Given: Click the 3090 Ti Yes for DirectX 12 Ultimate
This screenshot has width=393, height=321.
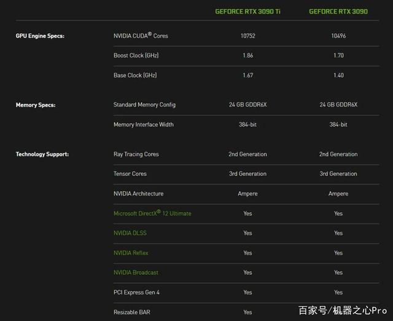Looking at the screenshot, I should (x=247, y=213).
